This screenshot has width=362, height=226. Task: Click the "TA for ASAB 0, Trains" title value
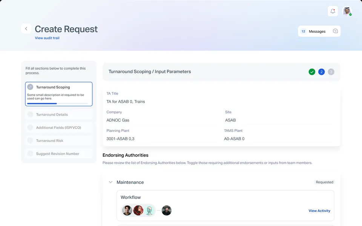click(126, 101)
